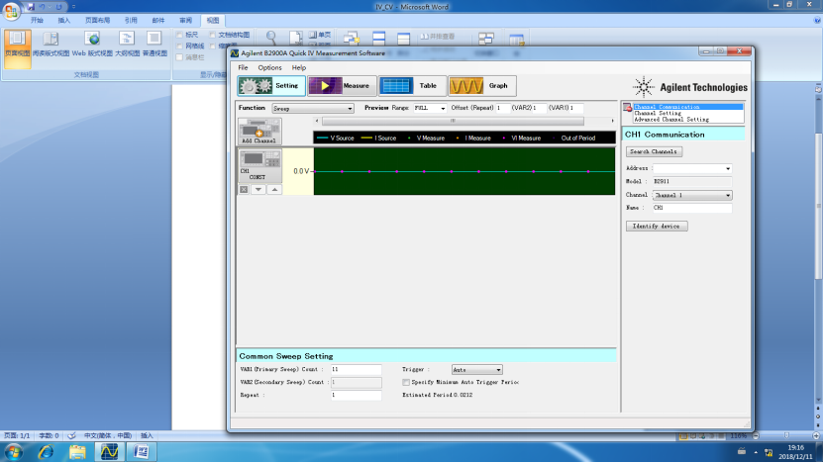
Task: Open the Channel 1 dropdown
Action: [692, 195]
